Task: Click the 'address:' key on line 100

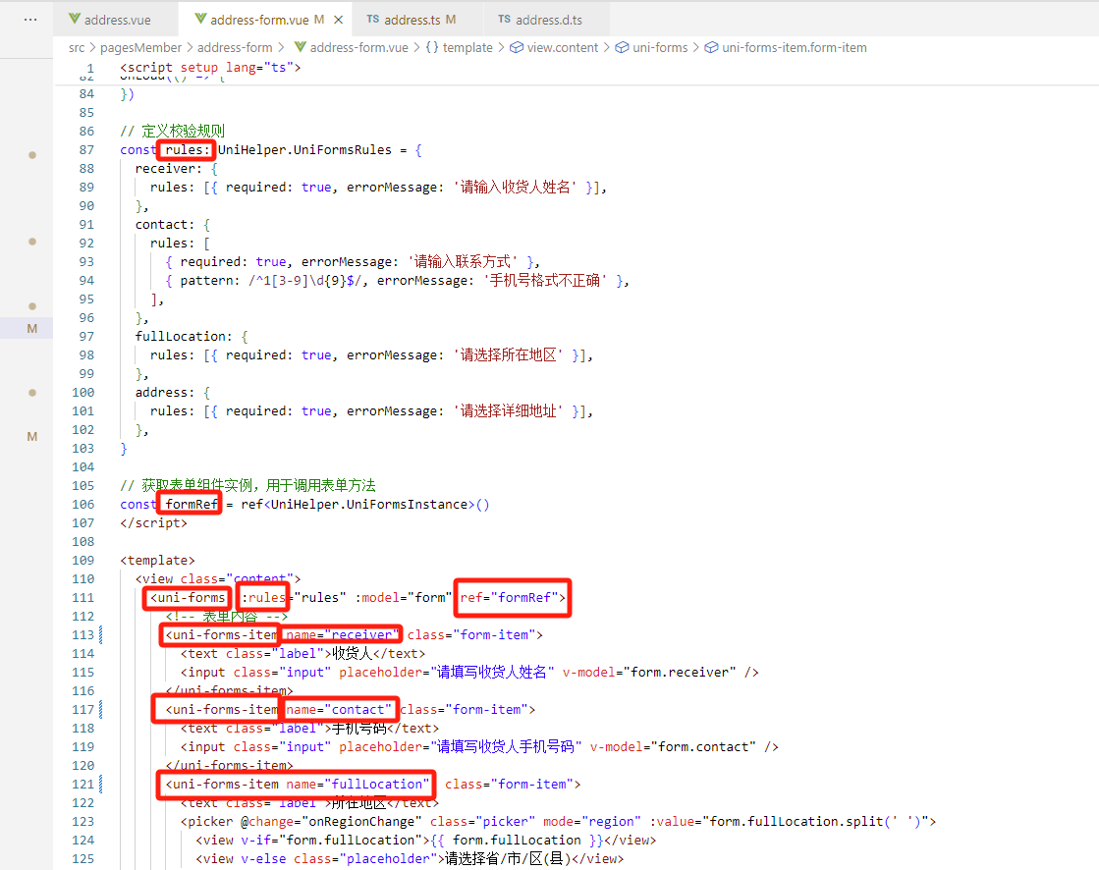Action: [165, 392]
